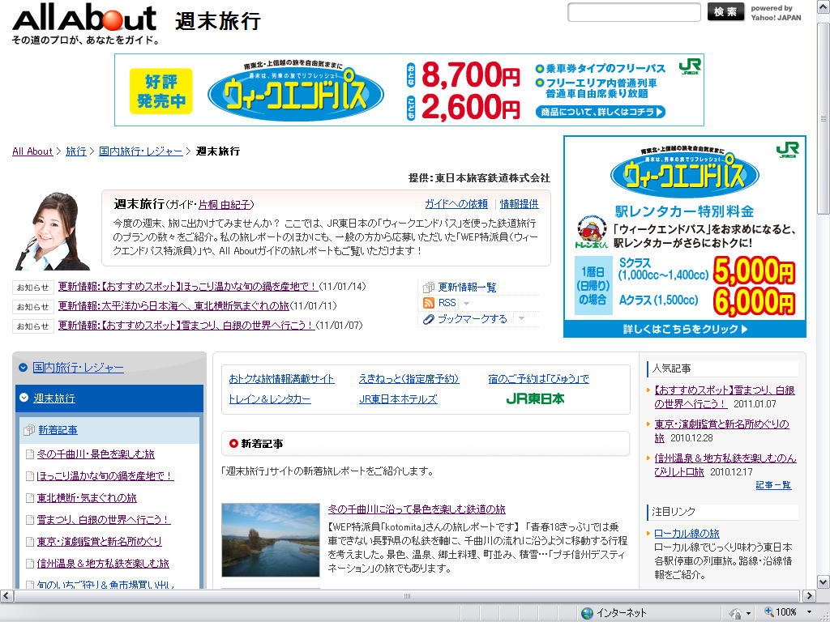This screenshot has height=622, width=830.
Task: Click the search text input field
Action: click(634, 12)
